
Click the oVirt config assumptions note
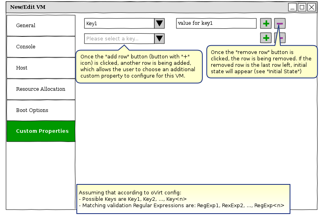pos(183,199)
